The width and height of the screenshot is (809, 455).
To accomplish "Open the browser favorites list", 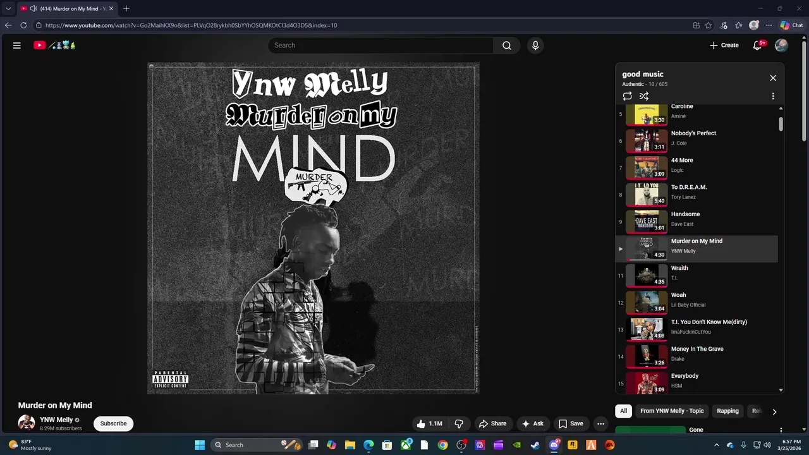I will 738,25.
